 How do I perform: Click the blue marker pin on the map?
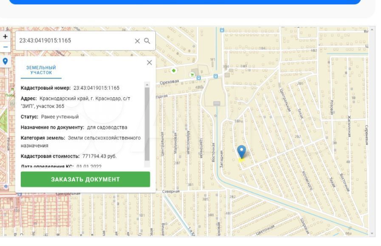pyautogui.click(x=241, y=151)
